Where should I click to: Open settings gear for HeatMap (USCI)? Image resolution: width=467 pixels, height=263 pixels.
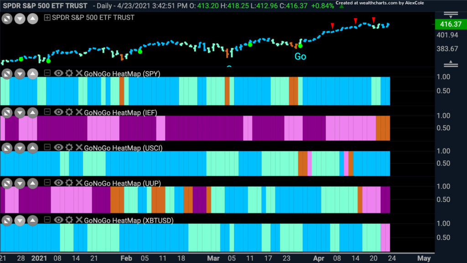pyautogui.click(x=69, y=147)
